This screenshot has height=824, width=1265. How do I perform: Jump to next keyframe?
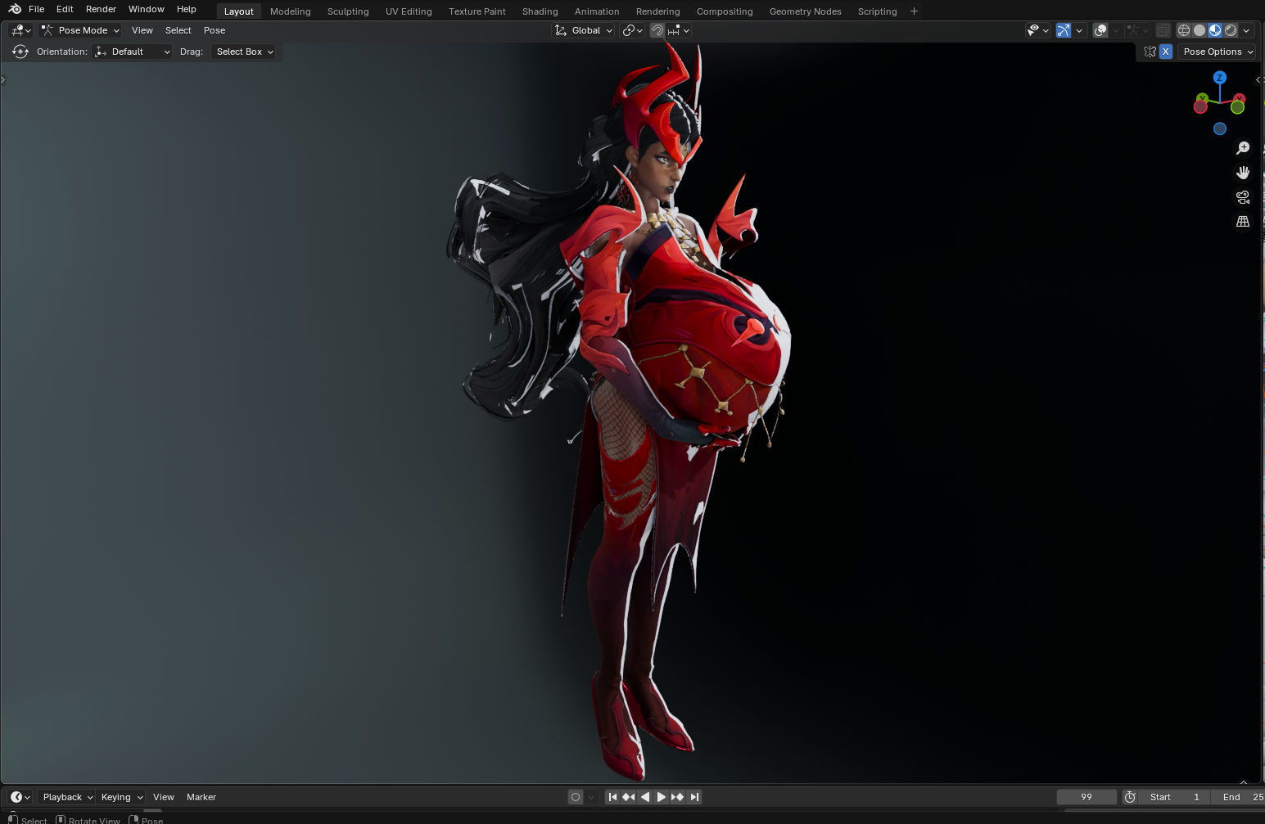(678, 797)
